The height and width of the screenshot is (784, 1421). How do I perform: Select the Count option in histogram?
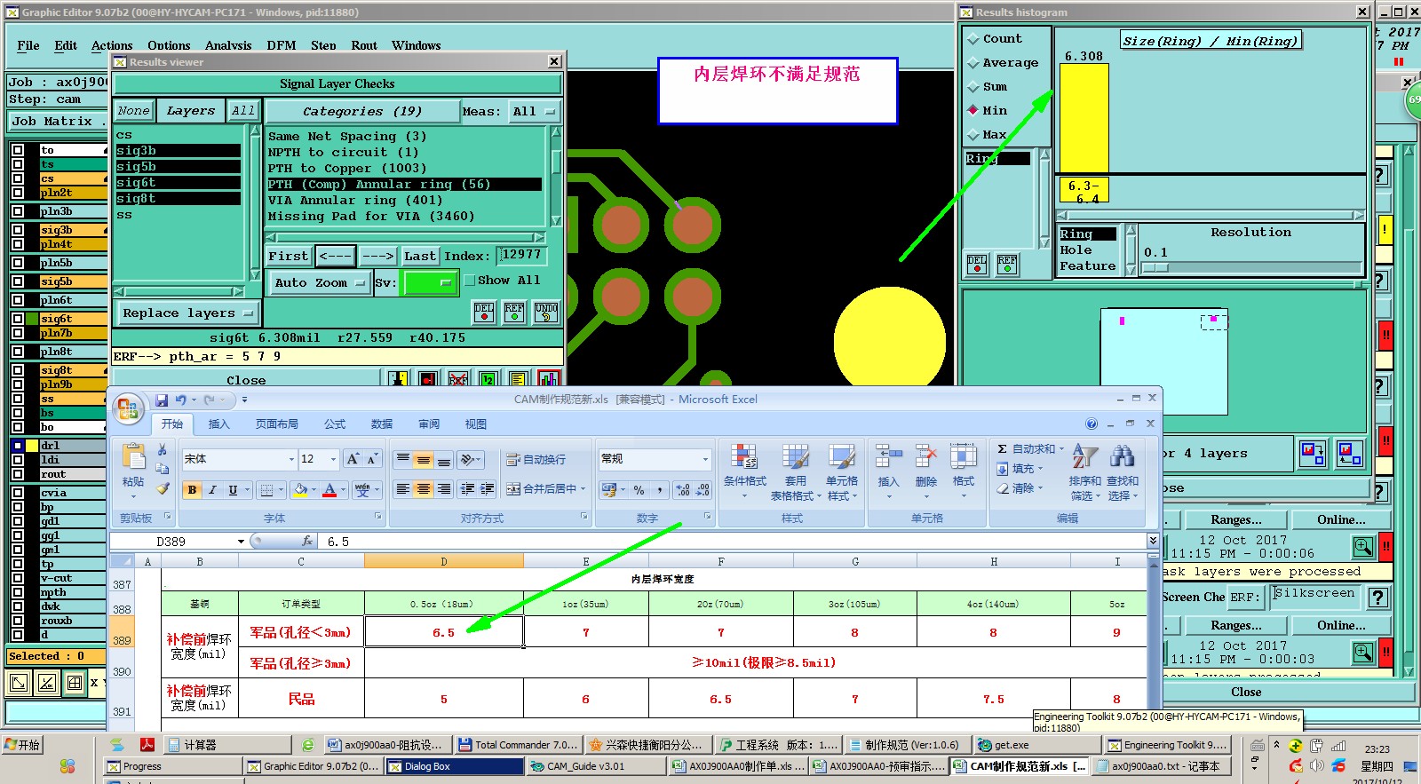pos(973,39)
